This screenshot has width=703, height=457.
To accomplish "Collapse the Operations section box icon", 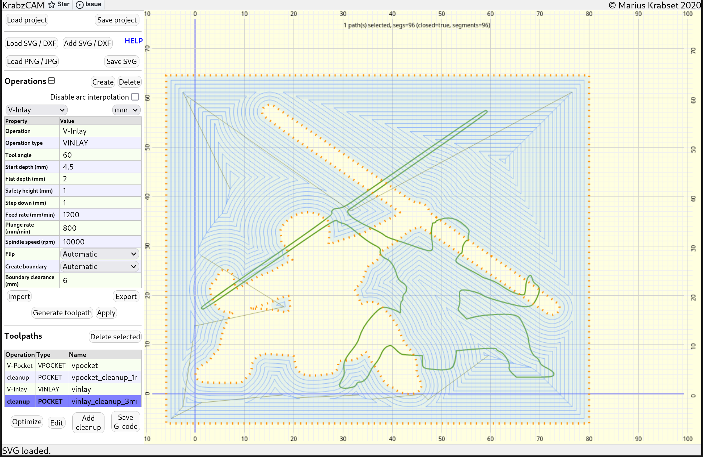I will pyautogui.click(x=52, y=81).
